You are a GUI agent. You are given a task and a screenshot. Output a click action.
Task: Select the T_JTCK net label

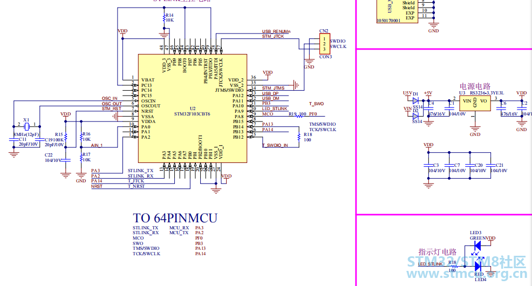pyautogui.click(x=136, y=181)
